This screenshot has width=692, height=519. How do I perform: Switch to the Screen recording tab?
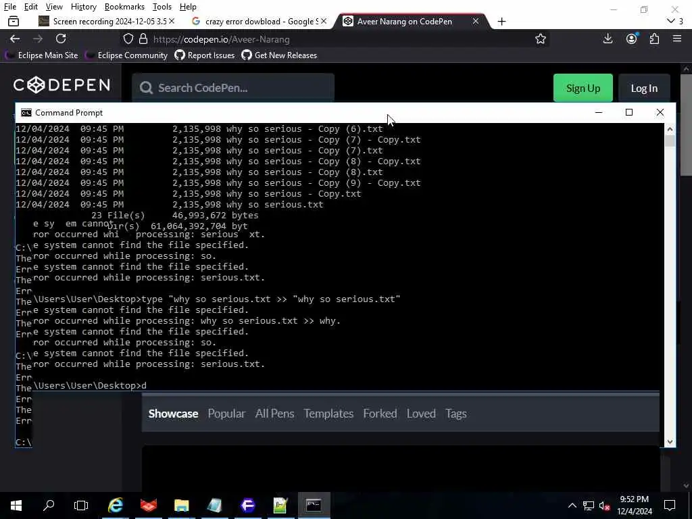[x=106, y=21]
